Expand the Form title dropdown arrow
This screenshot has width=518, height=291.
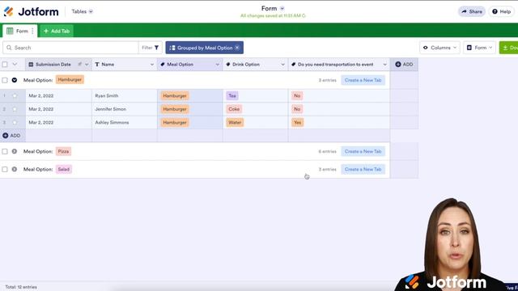tap(282, 8)
